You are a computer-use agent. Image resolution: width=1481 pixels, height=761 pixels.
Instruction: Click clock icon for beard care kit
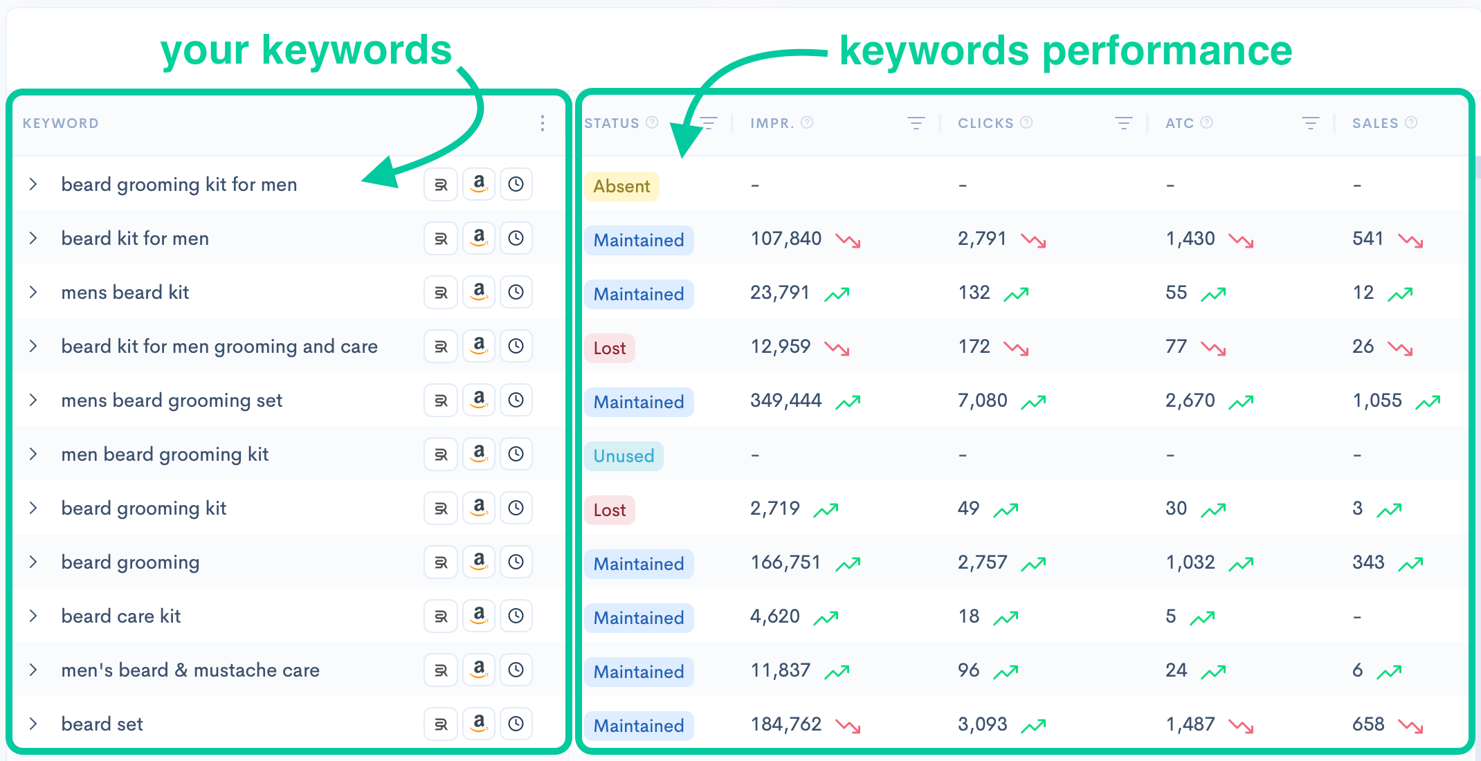pos(516,616)
